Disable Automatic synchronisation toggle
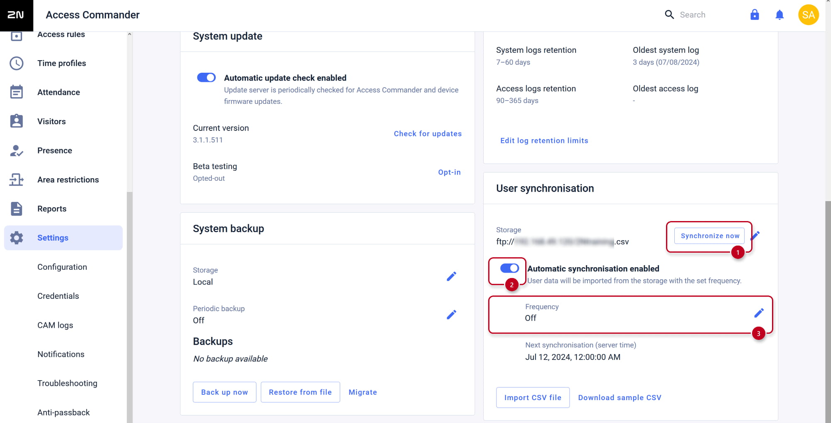This screenshot has height=423, width=831. click(509, 268)
